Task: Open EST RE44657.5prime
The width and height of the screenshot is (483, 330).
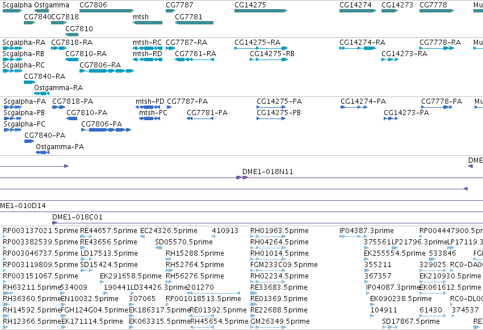Action: (108, 231)
